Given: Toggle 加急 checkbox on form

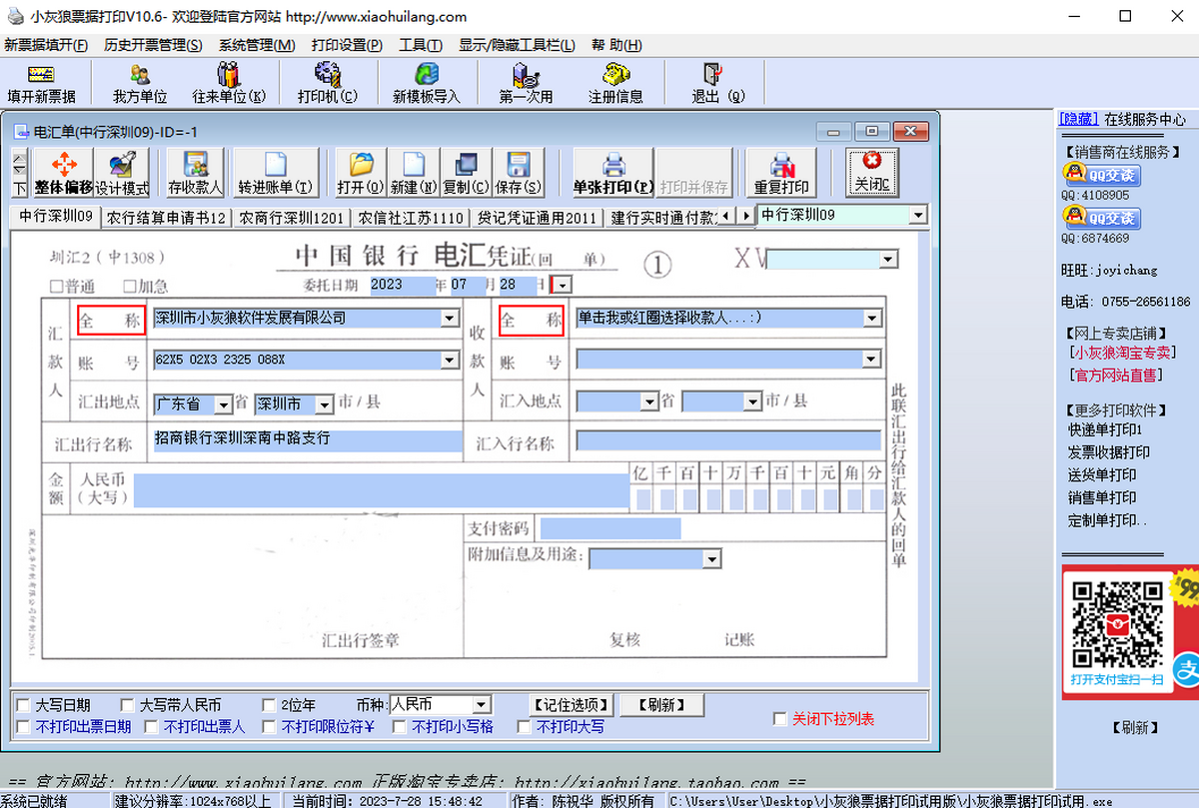Looking at the screenshot, I should [x=128, y=286].
